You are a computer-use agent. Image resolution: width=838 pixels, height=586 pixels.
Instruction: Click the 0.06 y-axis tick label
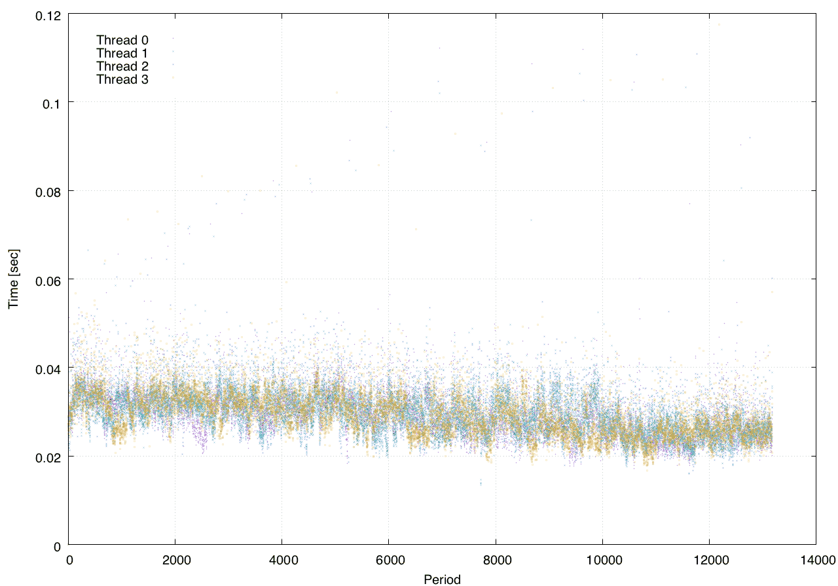coord(46,279)
